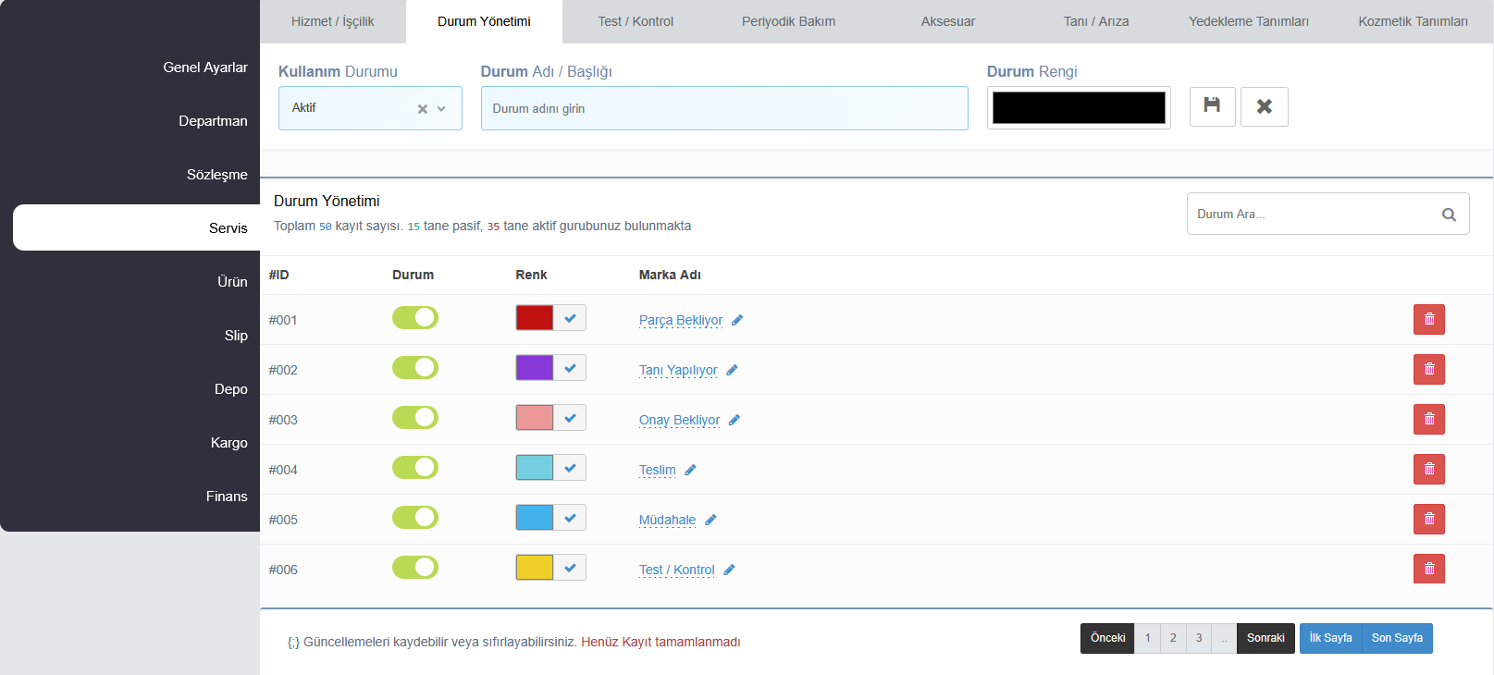Viewport: 1494px width, 675px height.
Task: Click the Önceki pagination button
Action: [x=1107, y=638]
